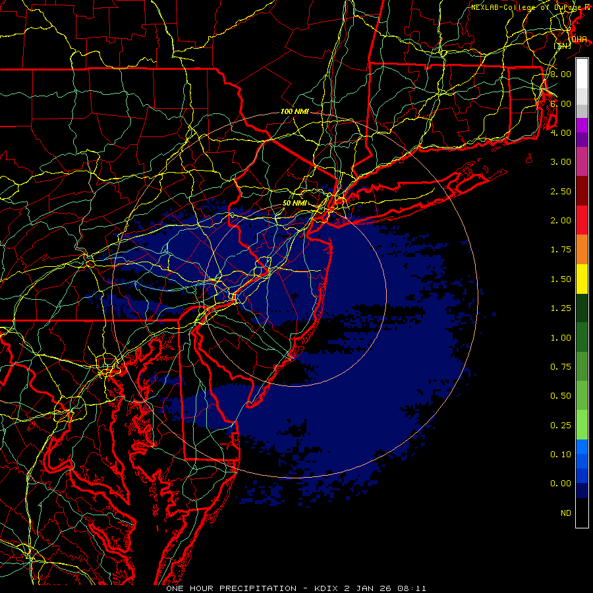Click the white legend swatch at top
This screenshot has width=593, height=593.
click(582, 73)
